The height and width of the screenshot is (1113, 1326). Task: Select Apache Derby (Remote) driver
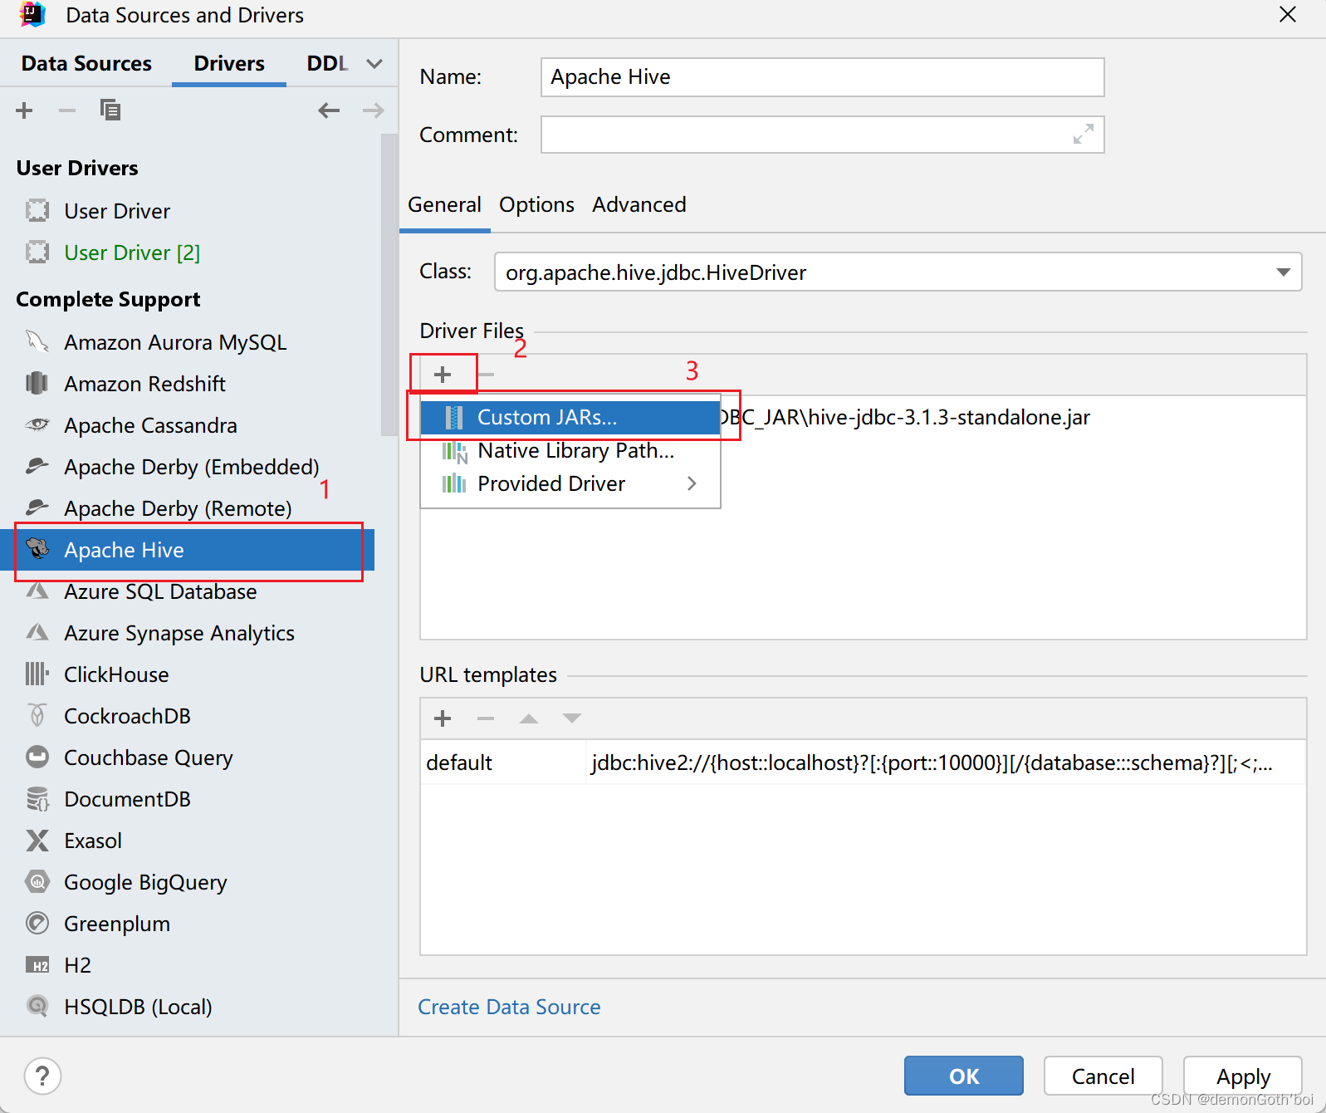point(178,508)
